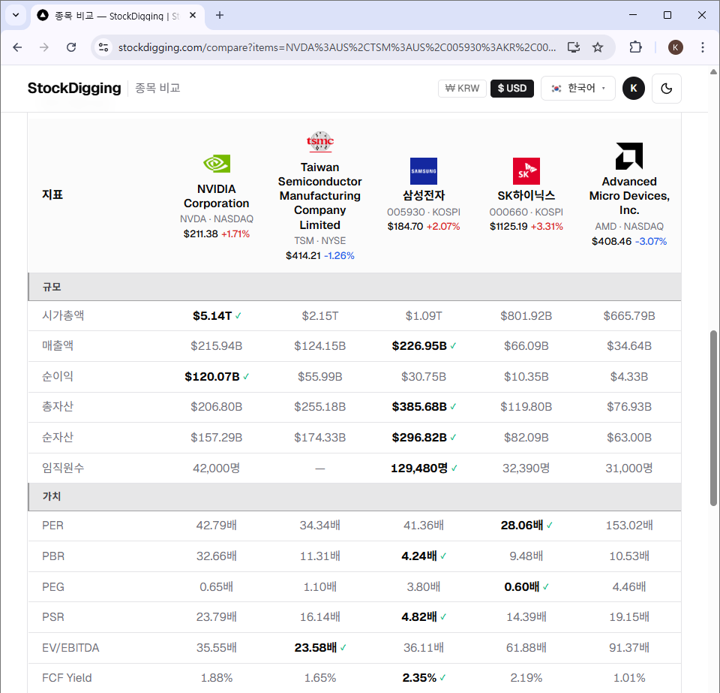Image resolution: width=720 pixels, height=693 pixels.
Task: Click the SK hynix logo
Action: point(526,171)
